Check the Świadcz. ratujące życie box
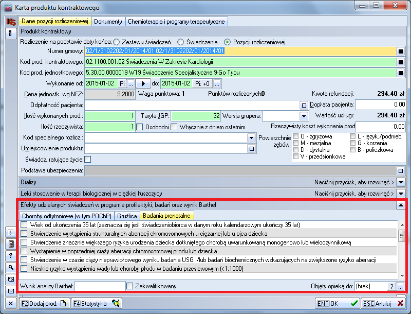The width and height of the screenshot is (411, 314). coord(88,160)
